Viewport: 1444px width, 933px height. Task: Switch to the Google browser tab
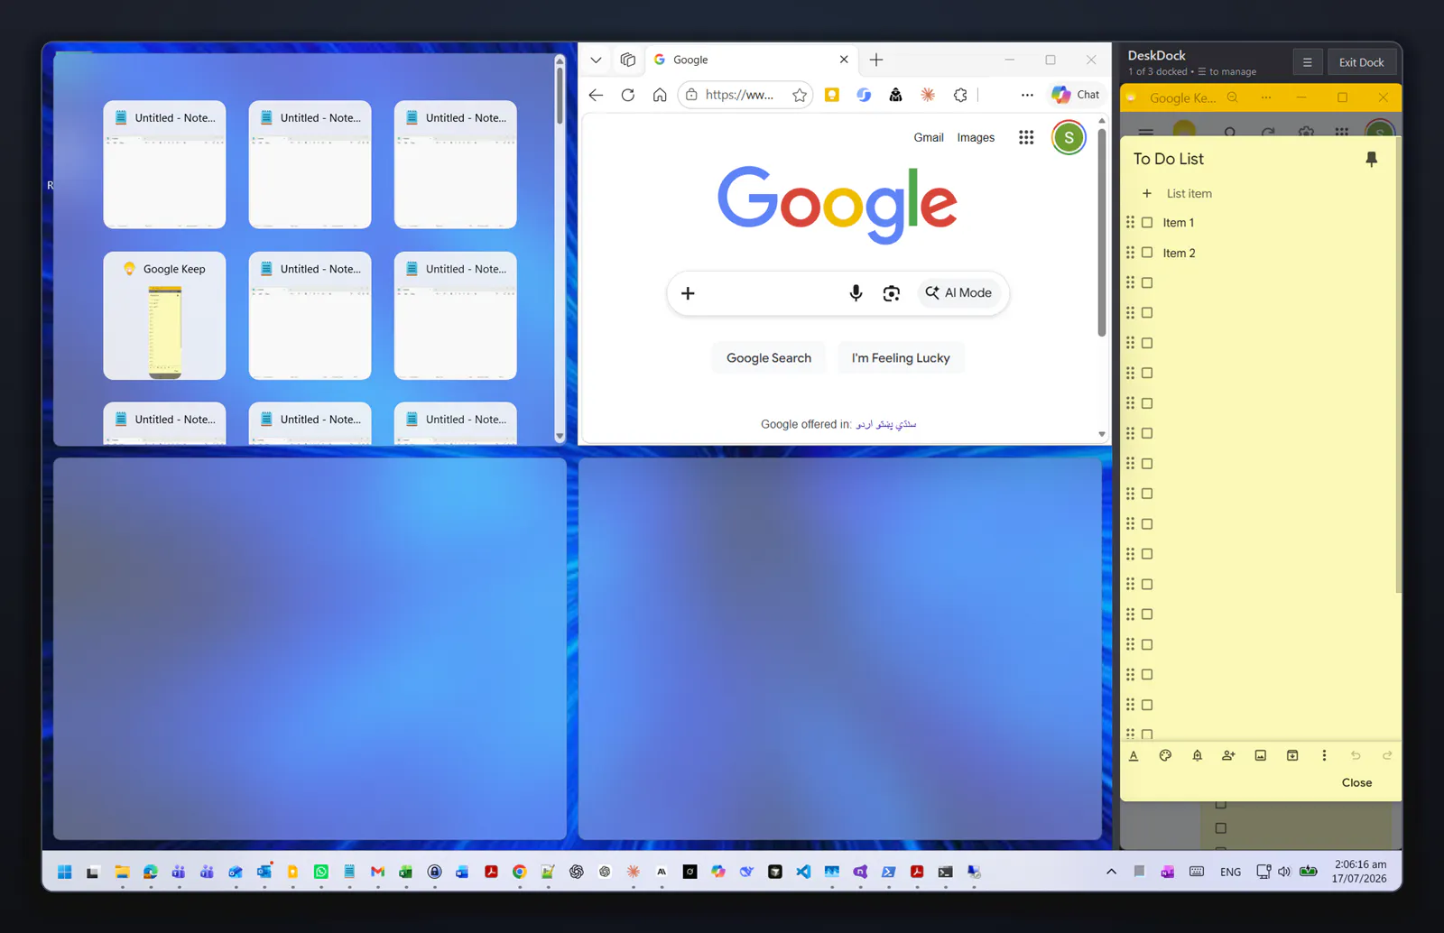pos(751,60)
